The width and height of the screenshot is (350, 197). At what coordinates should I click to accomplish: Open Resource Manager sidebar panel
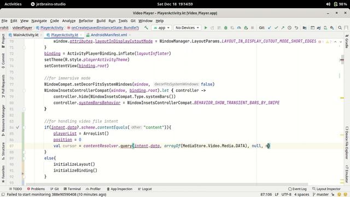tap(3, 120)
